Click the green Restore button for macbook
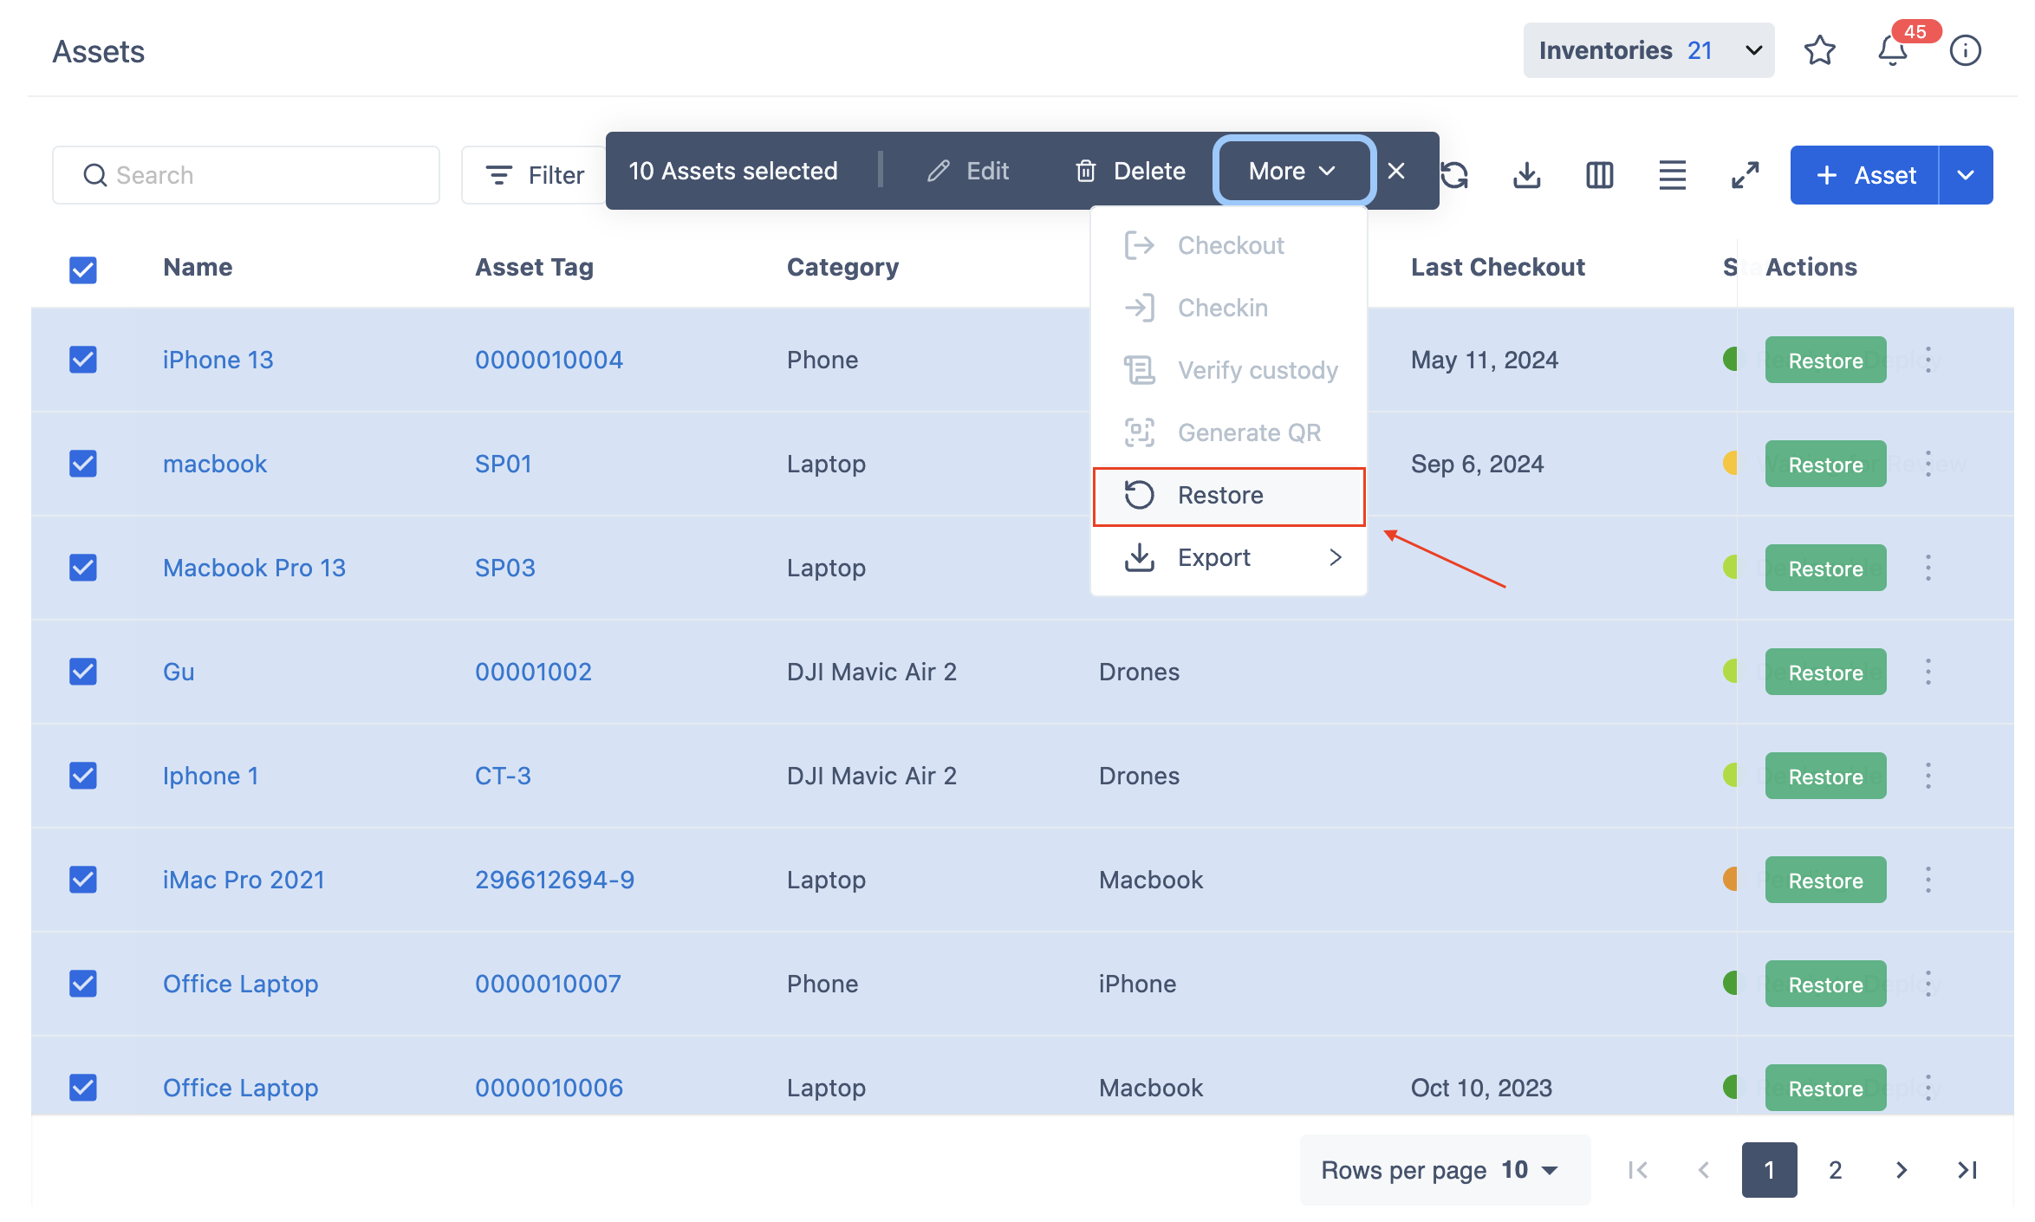 (x=1825, y=465)
